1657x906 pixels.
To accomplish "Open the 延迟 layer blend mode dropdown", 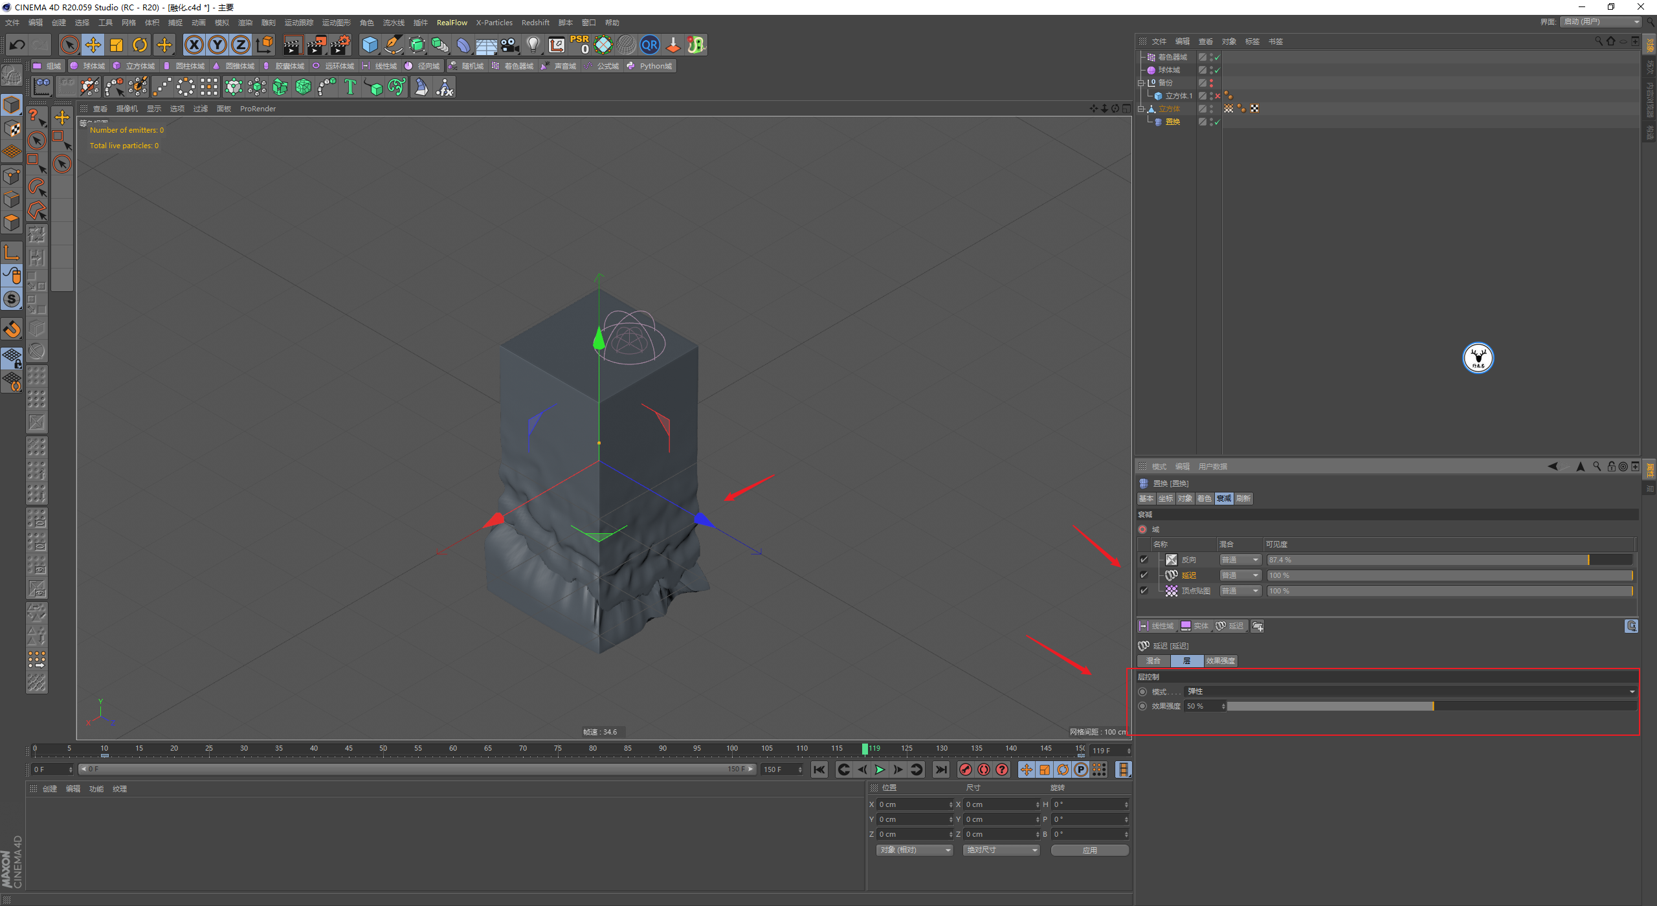I will pyautogui.click(x=1240, y=575).
